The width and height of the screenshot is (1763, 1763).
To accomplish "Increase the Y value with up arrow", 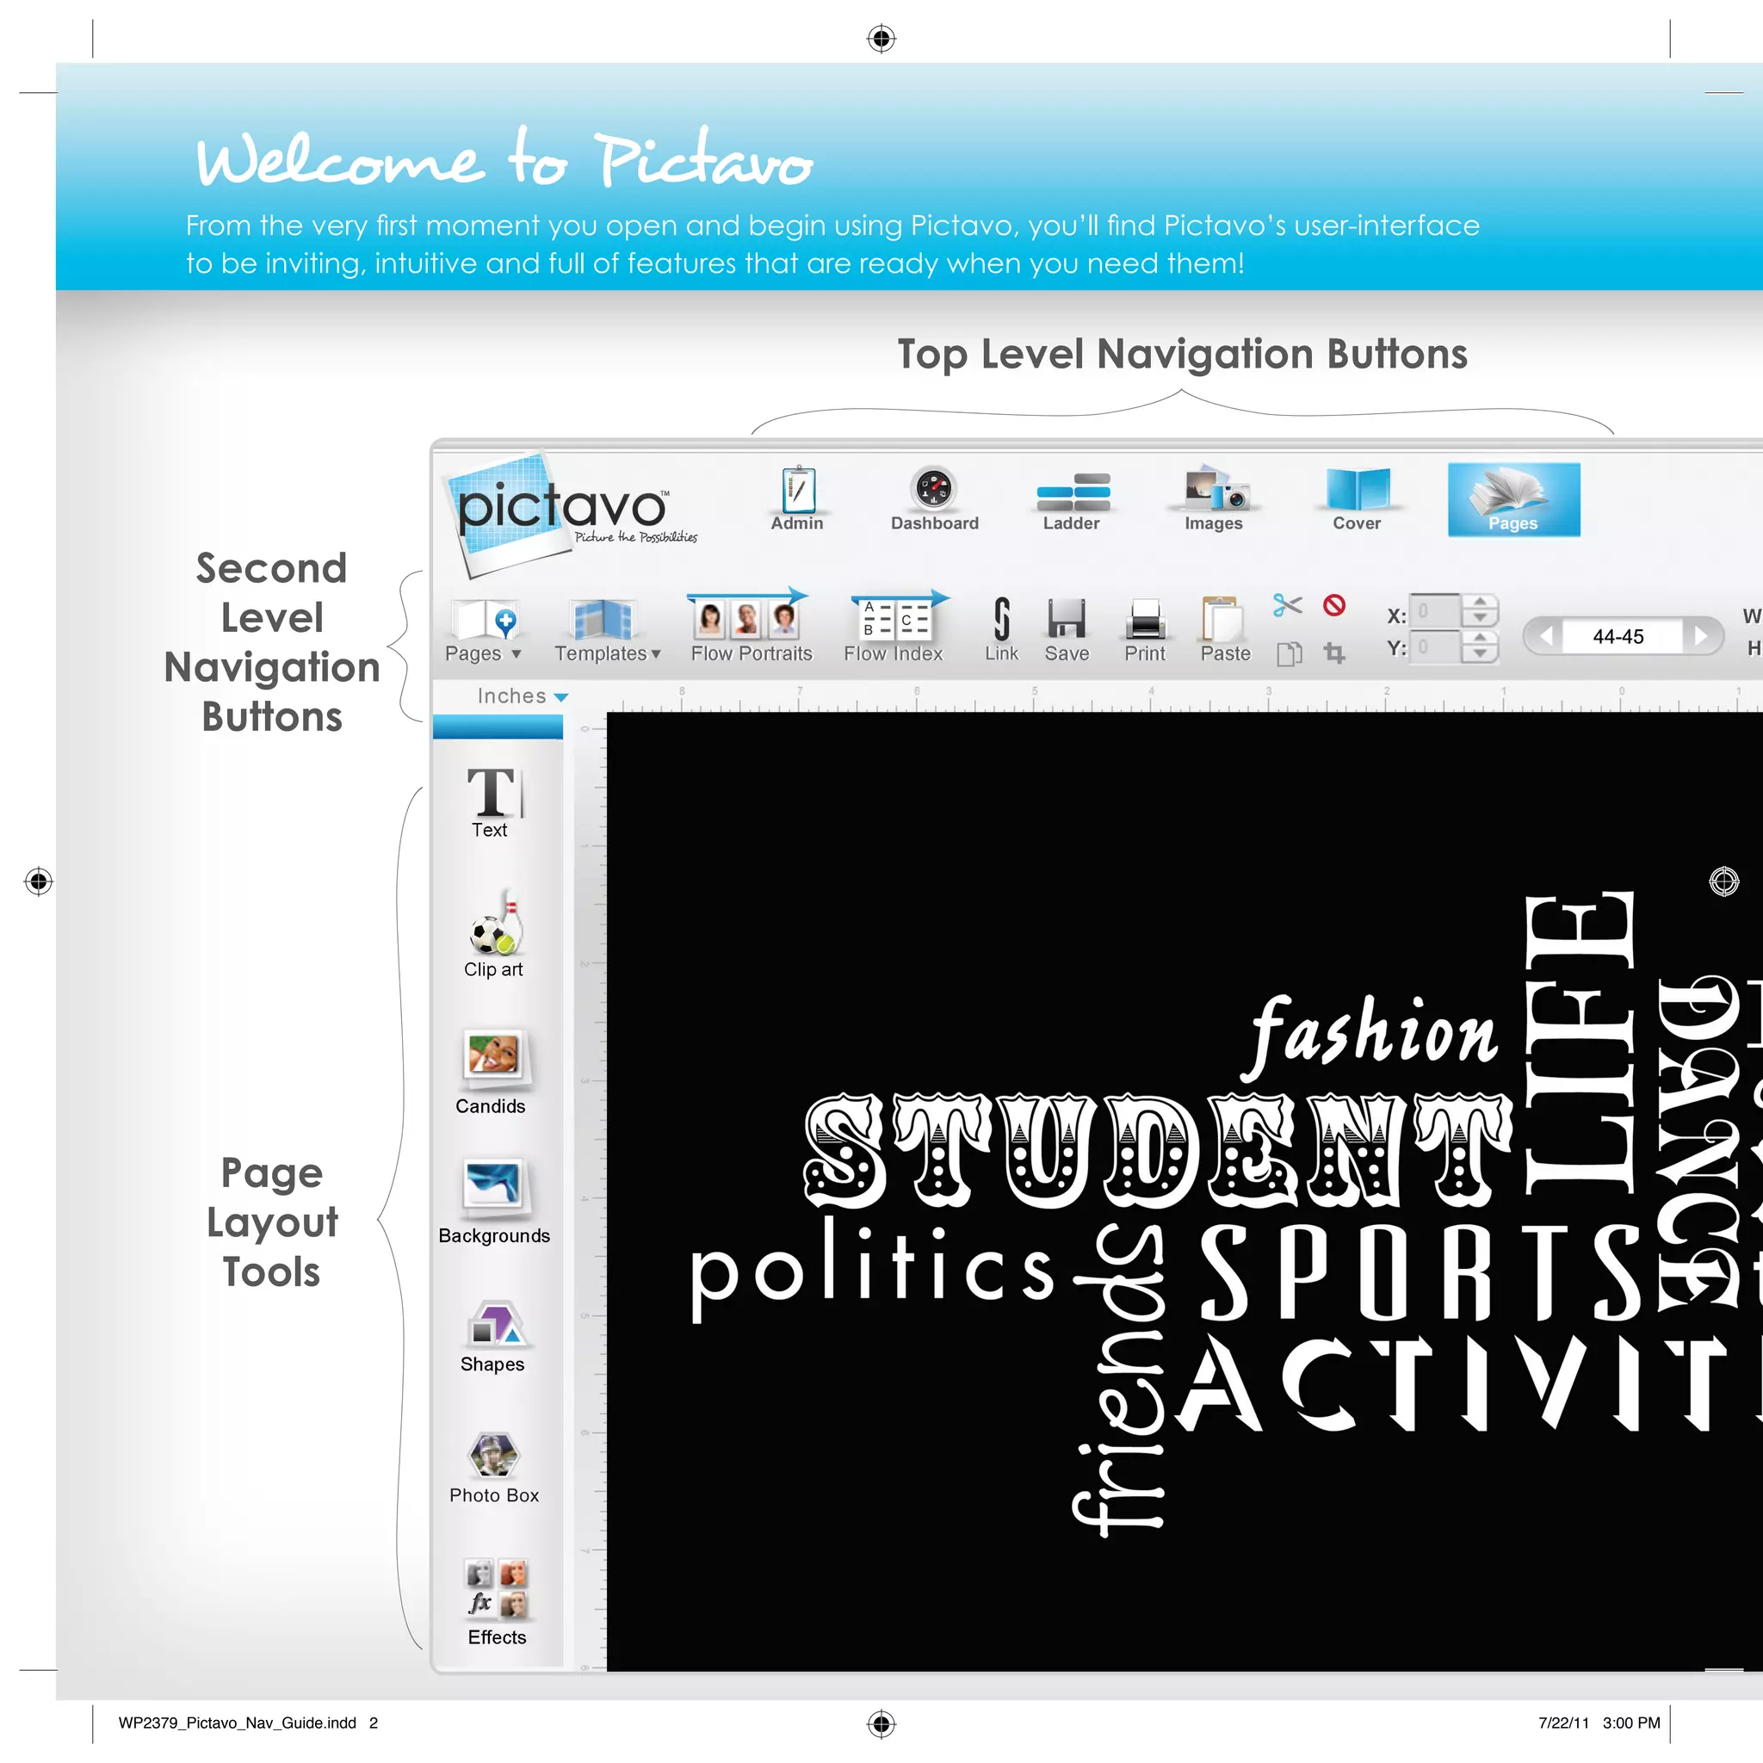I will (x=1480, y=638).
